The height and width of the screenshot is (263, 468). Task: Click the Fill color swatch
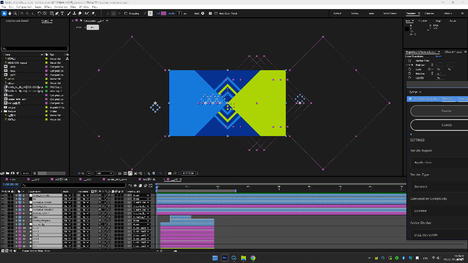(164, 13)
